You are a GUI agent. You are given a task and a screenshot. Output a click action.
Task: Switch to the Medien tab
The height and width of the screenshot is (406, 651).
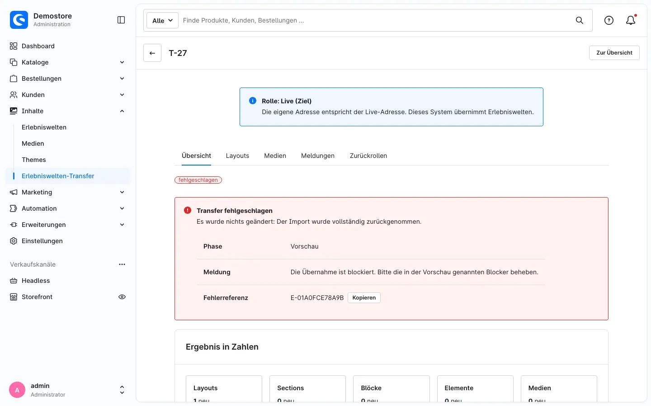275,156
